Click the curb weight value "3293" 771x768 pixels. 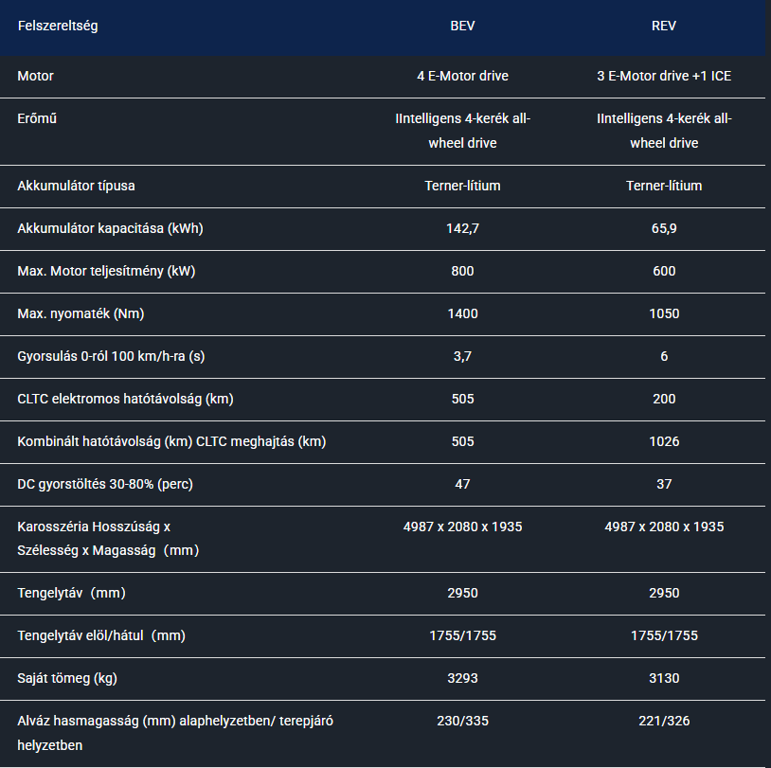(463, 679)
